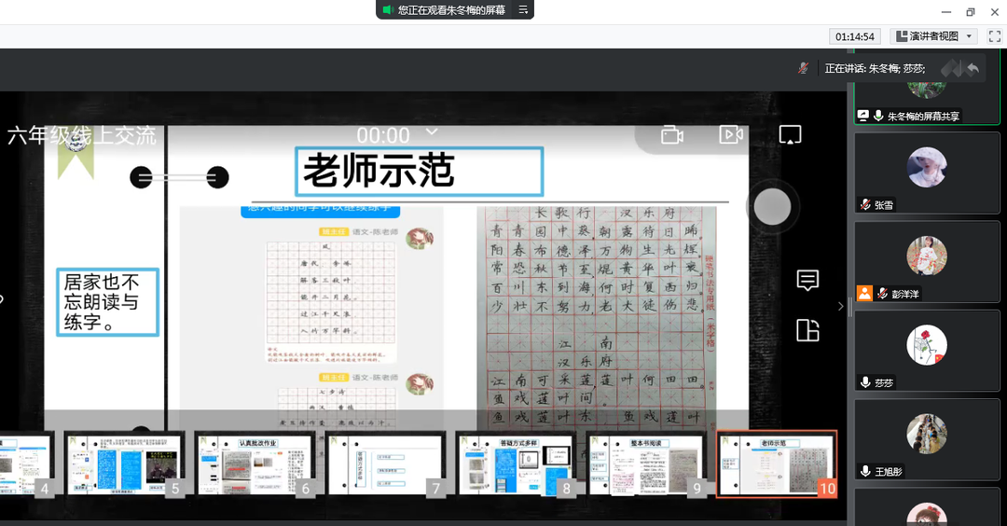Click 张雪's muted microphone icon
1007x526 pixels.
(x=865, y=205)
